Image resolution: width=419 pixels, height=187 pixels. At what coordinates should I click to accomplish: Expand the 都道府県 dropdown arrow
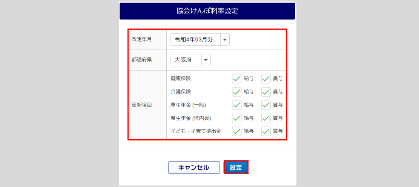click(x=206, y=60)
